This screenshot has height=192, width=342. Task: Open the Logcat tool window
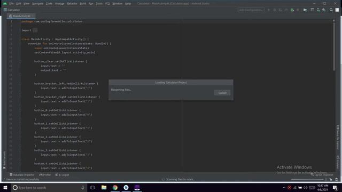click(62, 175)
